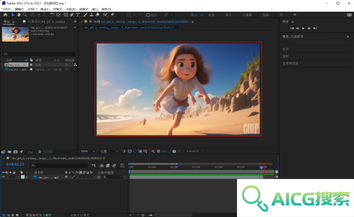Open the 动画(A) menu
The width and height of the screenshot is (354, 217).
coord(70,9)
